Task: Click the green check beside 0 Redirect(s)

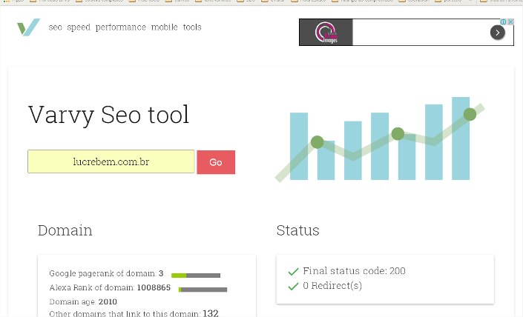Action: (x=293, y=287)
